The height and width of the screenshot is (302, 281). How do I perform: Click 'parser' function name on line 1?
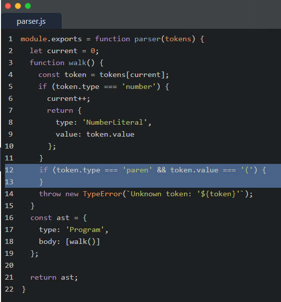pos(147,39)
